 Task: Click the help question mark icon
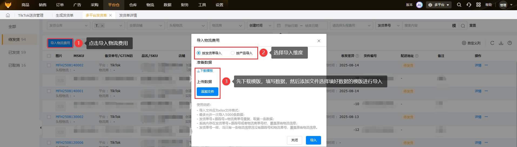[509, 43]
